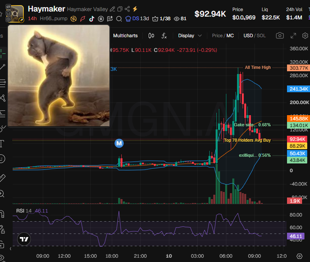Click the Gake side 0.68% label

(x=252, y=125)
